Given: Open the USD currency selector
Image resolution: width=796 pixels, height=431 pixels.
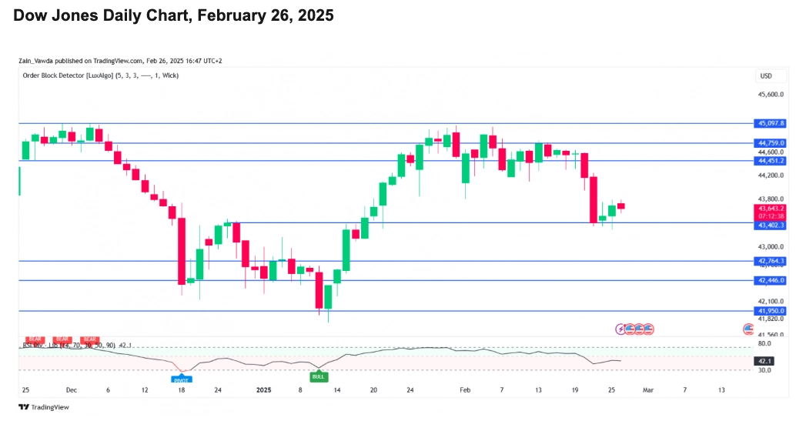Looking at the screenshot, I should tap(766, 75).
